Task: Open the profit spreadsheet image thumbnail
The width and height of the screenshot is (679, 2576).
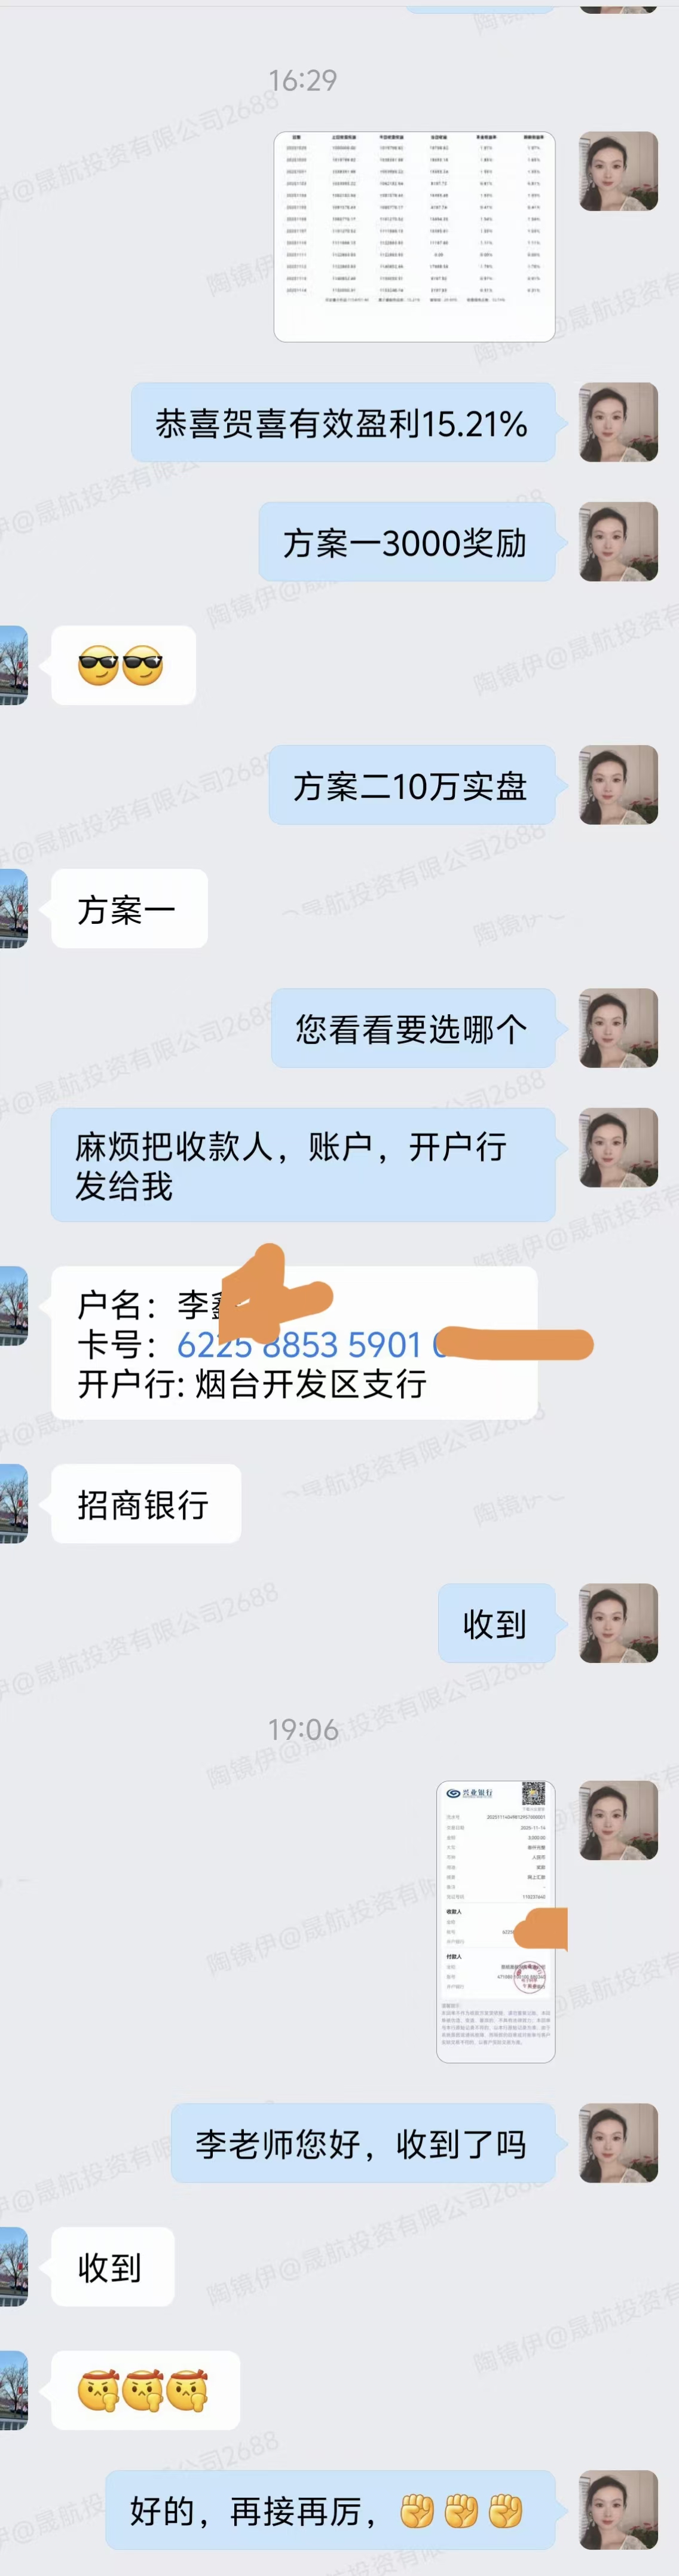Action: point(414,236)
